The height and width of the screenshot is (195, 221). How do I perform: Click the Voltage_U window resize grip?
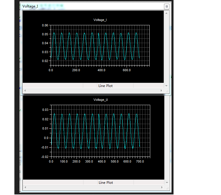(167, 188)
